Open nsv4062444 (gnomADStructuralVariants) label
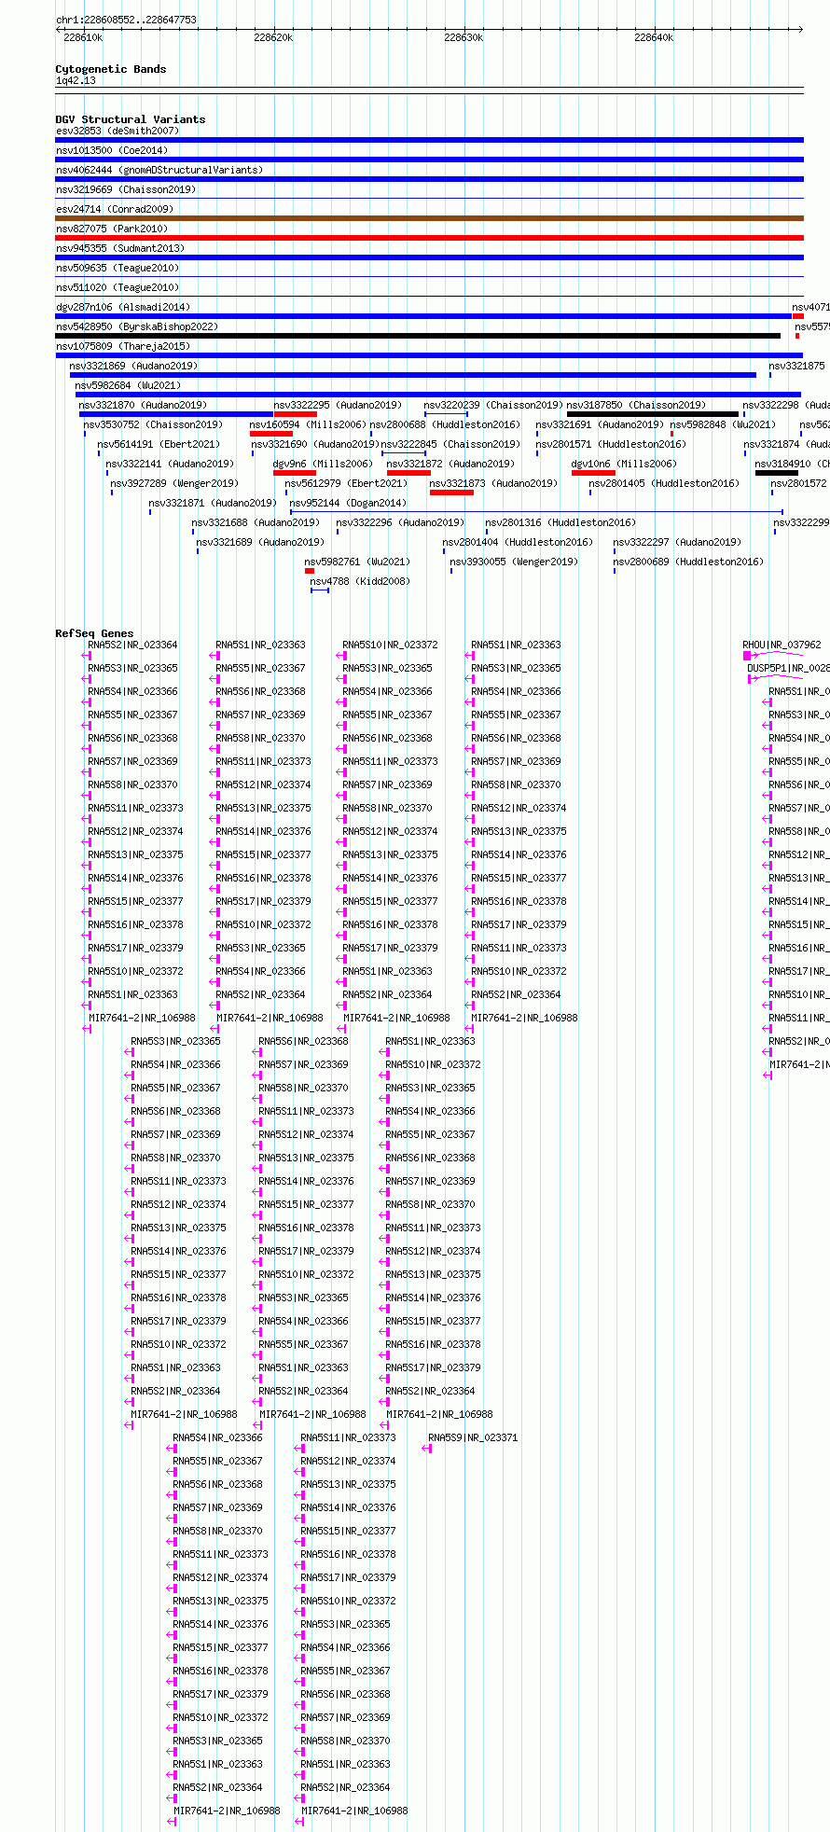 click(x=159, y=170)
